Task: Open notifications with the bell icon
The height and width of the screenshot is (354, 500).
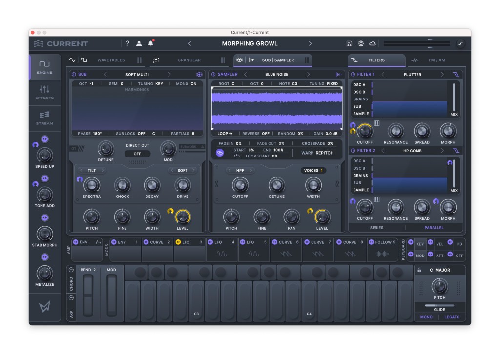Action: pyautogui.click(x=151, y=43)
